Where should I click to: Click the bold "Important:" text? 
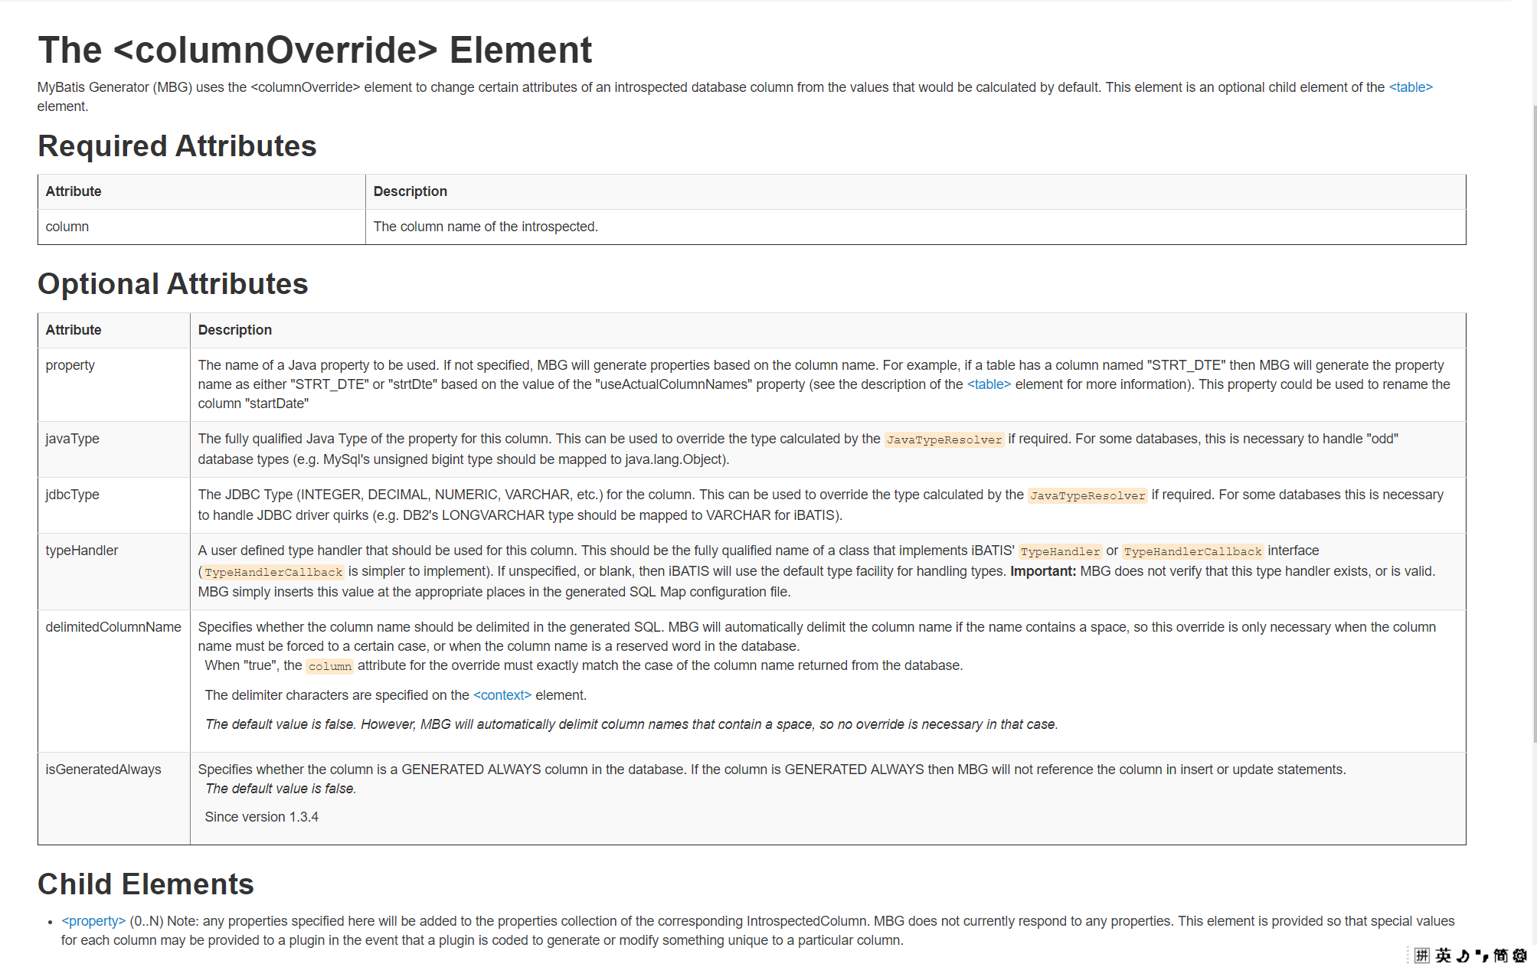(x=1043, y=571)
